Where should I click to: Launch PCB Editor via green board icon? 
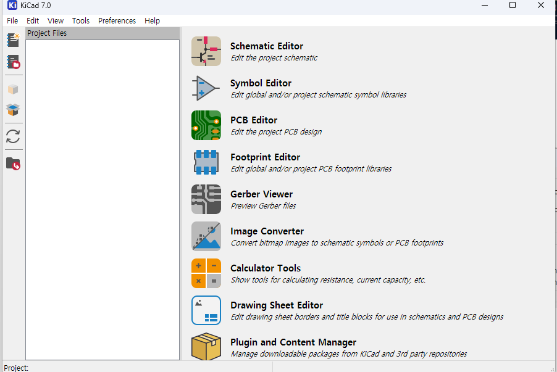point(206,125)
